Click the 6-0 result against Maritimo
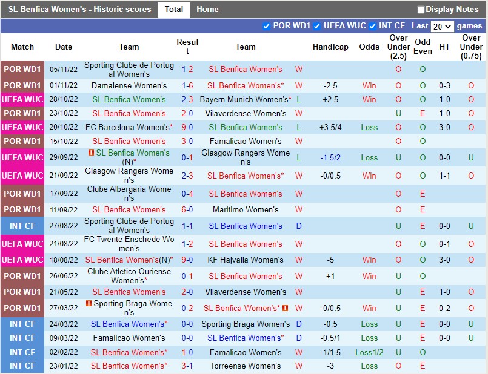488x374 pixels. coord(187,209)
